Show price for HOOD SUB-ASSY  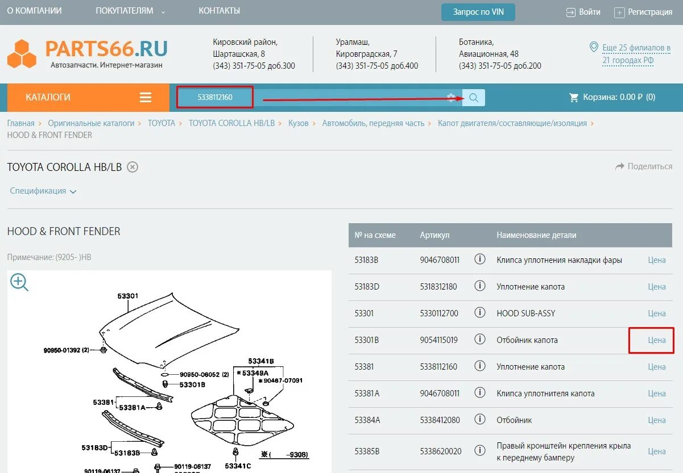pyautogui.click(x=657, y=313)
